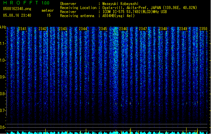The width and height of the screenshot is (211, 134).
Task: Select the filename 0508162340.png
Action: 17,9
